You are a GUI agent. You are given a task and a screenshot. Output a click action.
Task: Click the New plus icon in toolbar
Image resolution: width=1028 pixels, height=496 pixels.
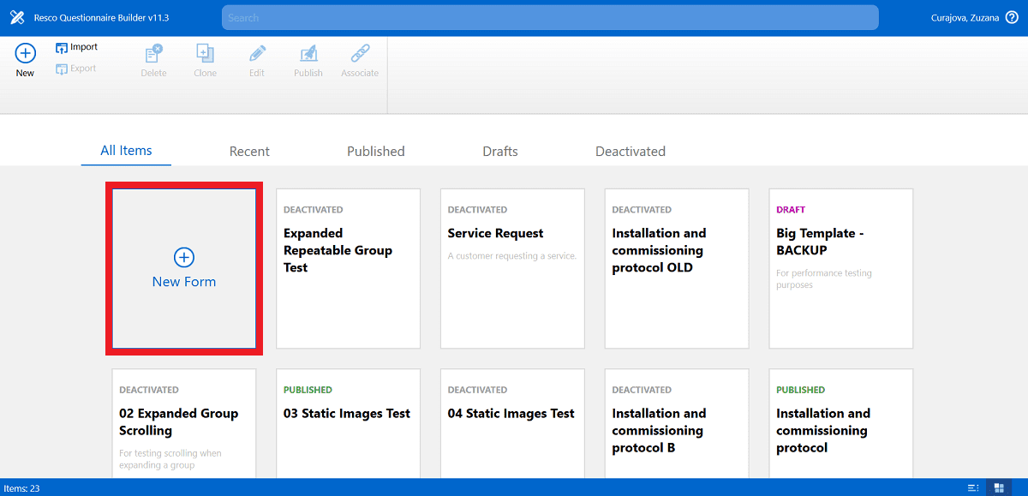[x=26, y=53]
